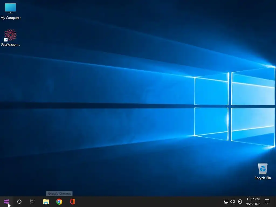Select the My Computer desktop icon
The image size is (276, 207).
(x=11, y=11)
